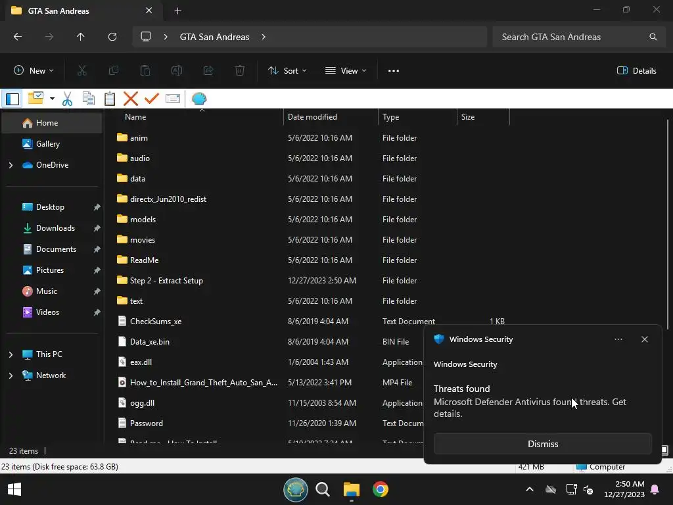Open Pictures in the sidebar

point(52,270)
